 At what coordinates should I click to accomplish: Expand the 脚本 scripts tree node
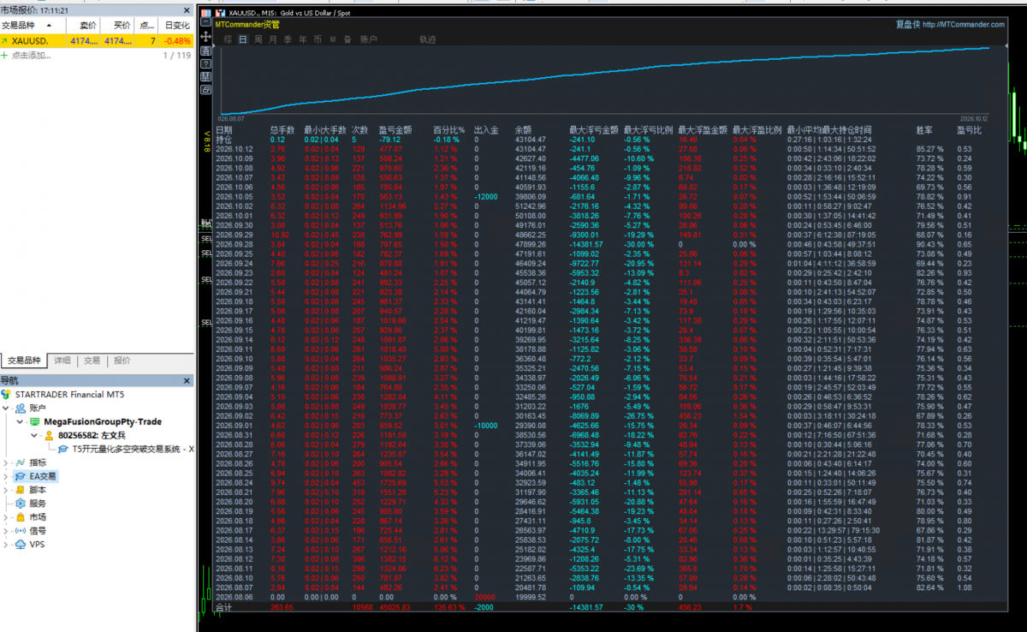[x=5, y=490]
